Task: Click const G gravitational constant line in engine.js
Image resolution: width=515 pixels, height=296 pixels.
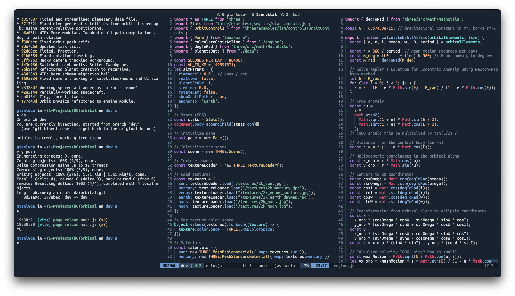Action: pos(420,28)
